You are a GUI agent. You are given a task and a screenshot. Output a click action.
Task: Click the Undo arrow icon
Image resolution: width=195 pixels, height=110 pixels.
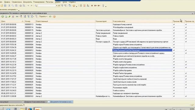coord(28,5)
